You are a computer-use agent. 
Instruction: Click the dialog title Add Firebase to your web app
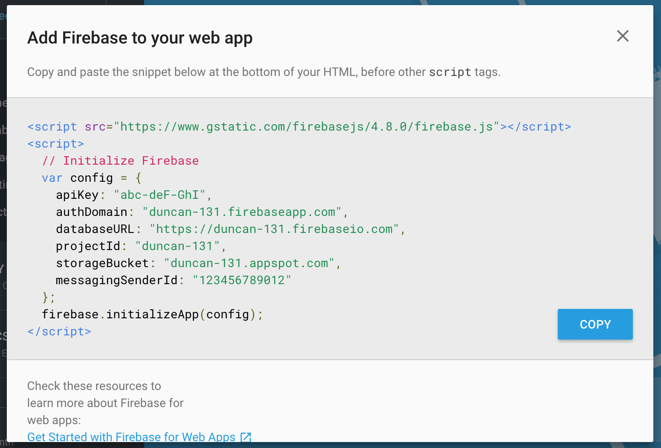pos(140,38)
